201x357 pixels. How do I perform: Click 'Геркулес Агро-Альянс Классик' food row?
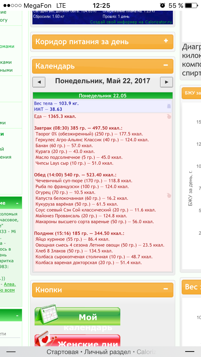pyautogui.click(x=92, y=140)
